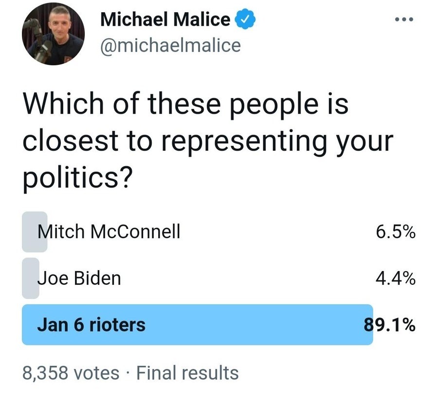This screenshot has height=395, width=438.
Task: Click the 89.1% result percentage
Action: coord(390,325)
